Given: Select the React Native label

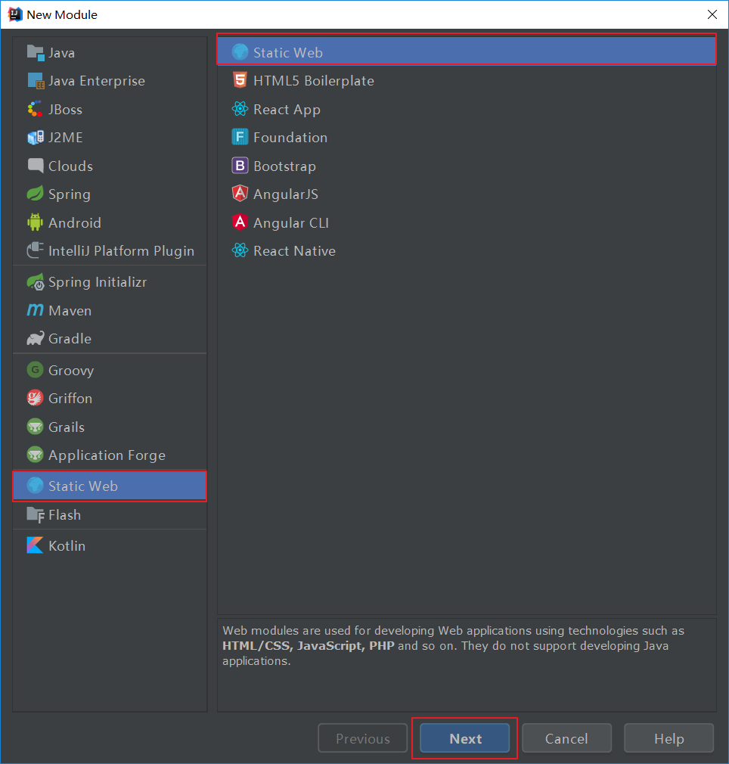Looking at the screenshot, I should pyautogui.click(x=295, y=251).
